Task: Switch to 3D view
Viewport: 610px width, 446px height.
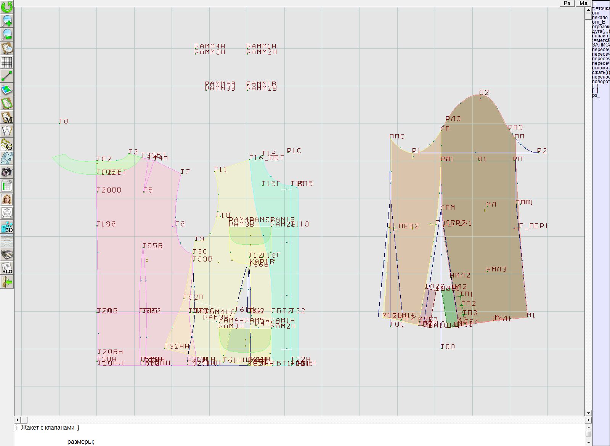Action: (7, 227)
